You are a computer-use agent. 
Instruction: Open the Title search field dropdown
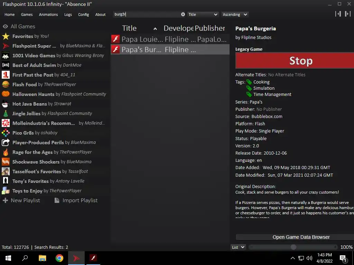pos(203,14)
